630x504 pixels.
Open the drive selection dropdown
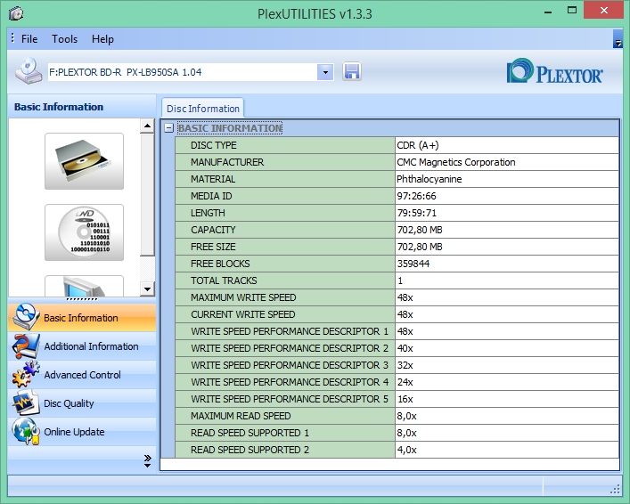pos(325,71)
